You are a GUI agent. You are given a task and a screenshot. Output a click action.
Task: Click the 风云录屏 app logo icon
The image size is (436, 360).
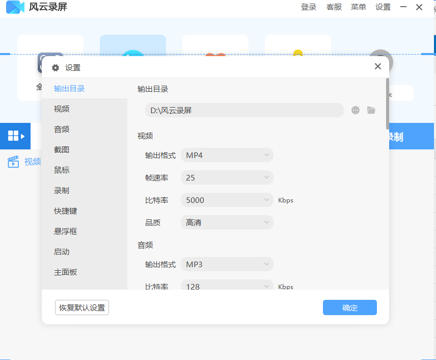pyautogui.click(x=15, y=7)
